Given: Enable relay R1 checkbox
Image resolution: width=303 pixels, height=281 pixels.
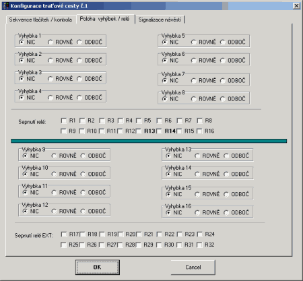Looking at the screenshot, I should tap(64, 121).
